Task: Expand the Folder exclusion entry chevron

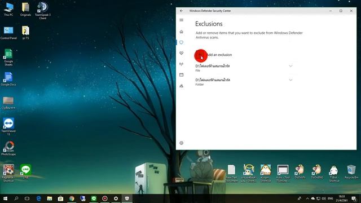Action: [x=290, y=80]
